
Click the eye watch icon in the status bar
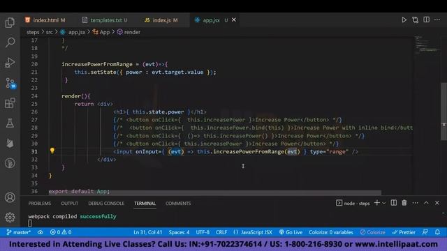tap(41, 232)
